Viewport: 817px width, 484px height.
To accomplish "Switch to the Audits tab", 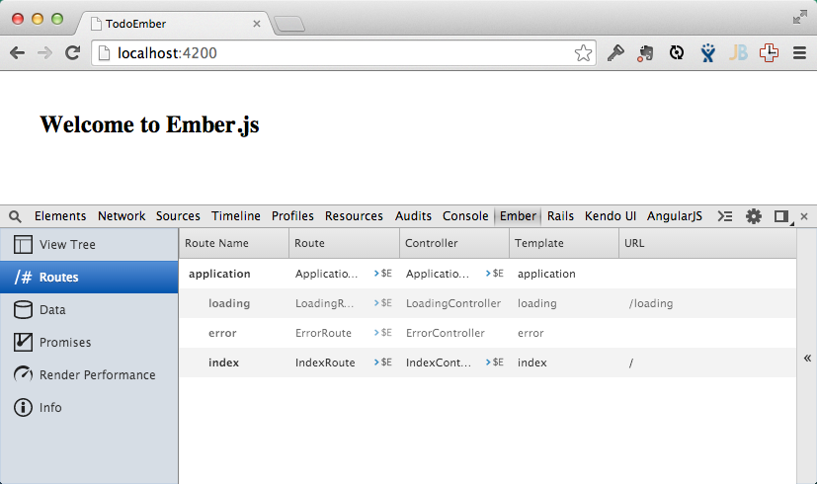I will pyautogui.click(x=413, y=216).
